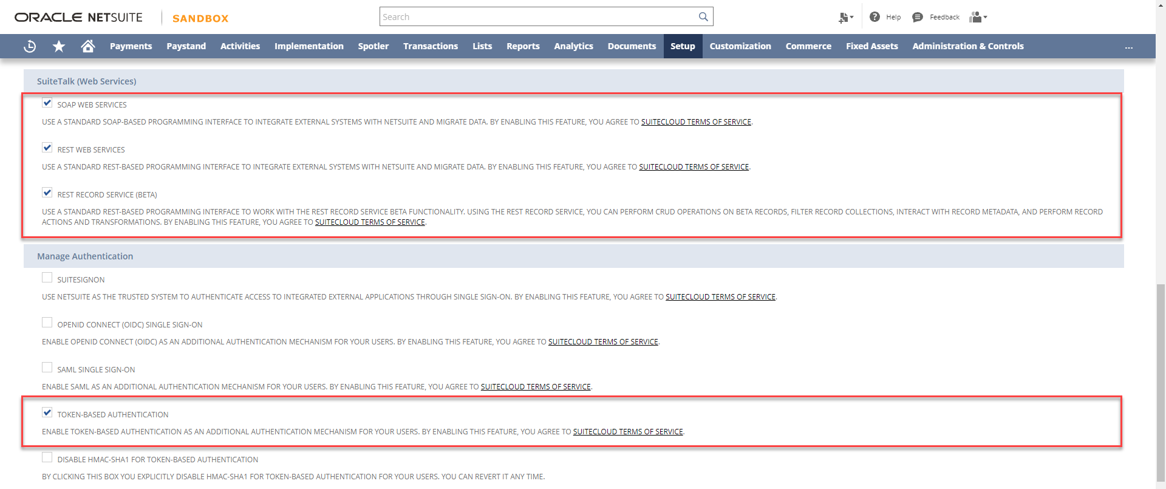Click the Help question mark icon
The height and width of the screenshot is (489, 1166).
874,17
